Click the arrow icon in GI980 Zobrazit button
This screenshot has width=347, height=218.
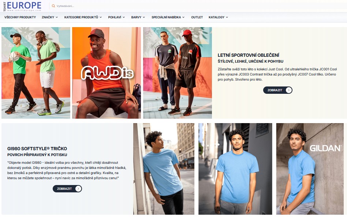[78, 189]
